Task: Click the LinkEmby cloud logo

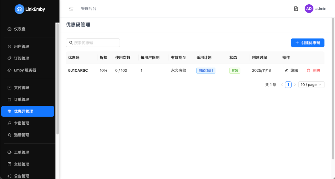Action: 20,9
